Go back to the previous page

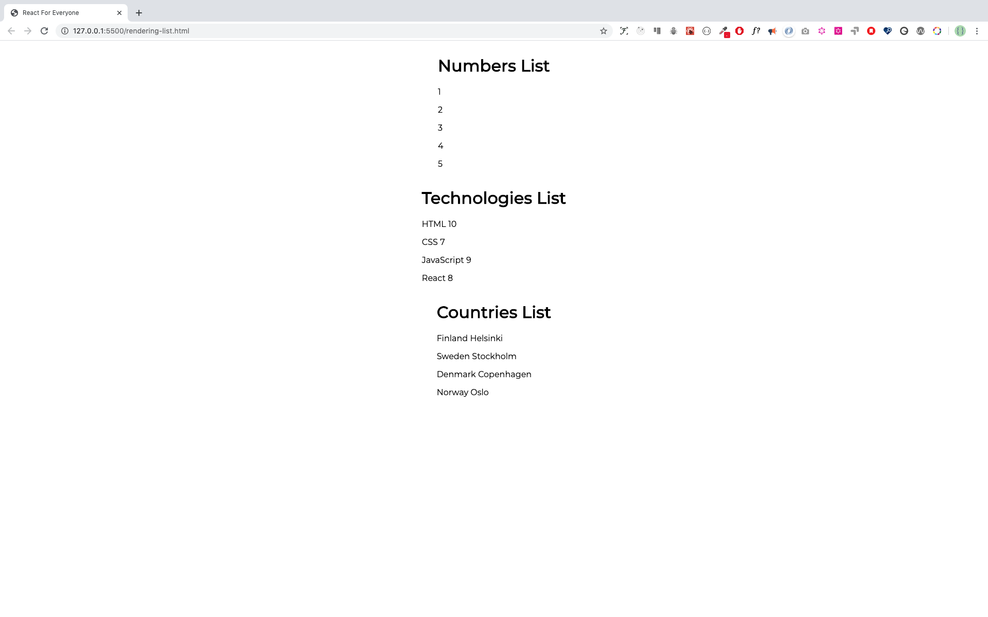[x=11, y=31]
